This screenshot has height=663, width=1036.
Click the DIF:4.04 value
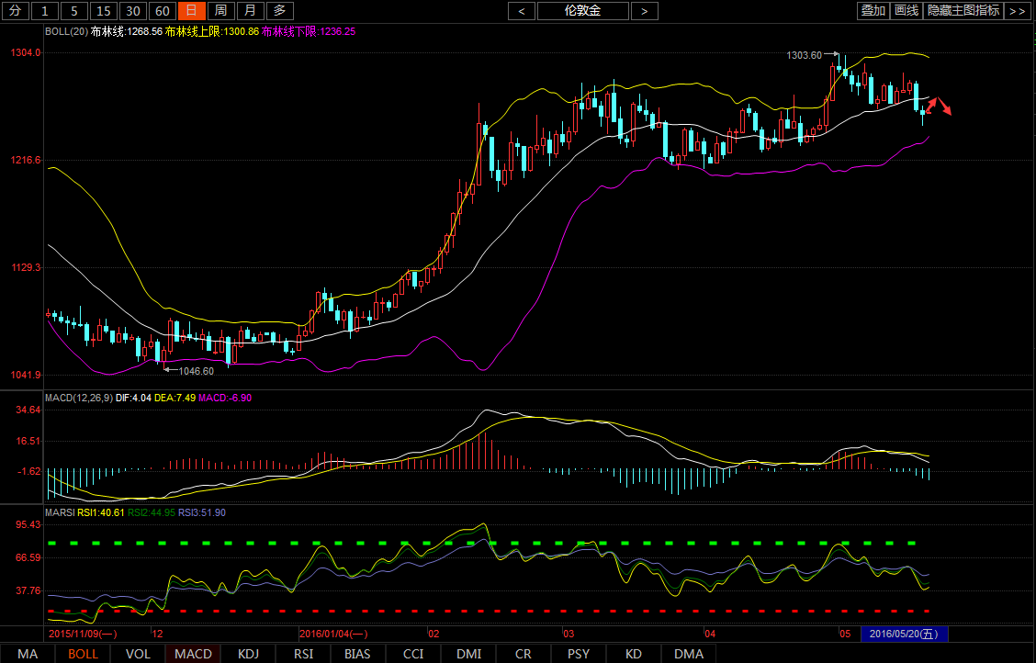click(x=134, y=398)
